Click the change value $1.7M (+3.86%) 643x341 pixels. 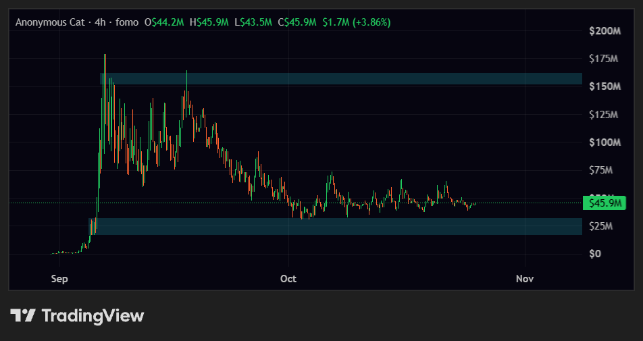click(357, 22)
